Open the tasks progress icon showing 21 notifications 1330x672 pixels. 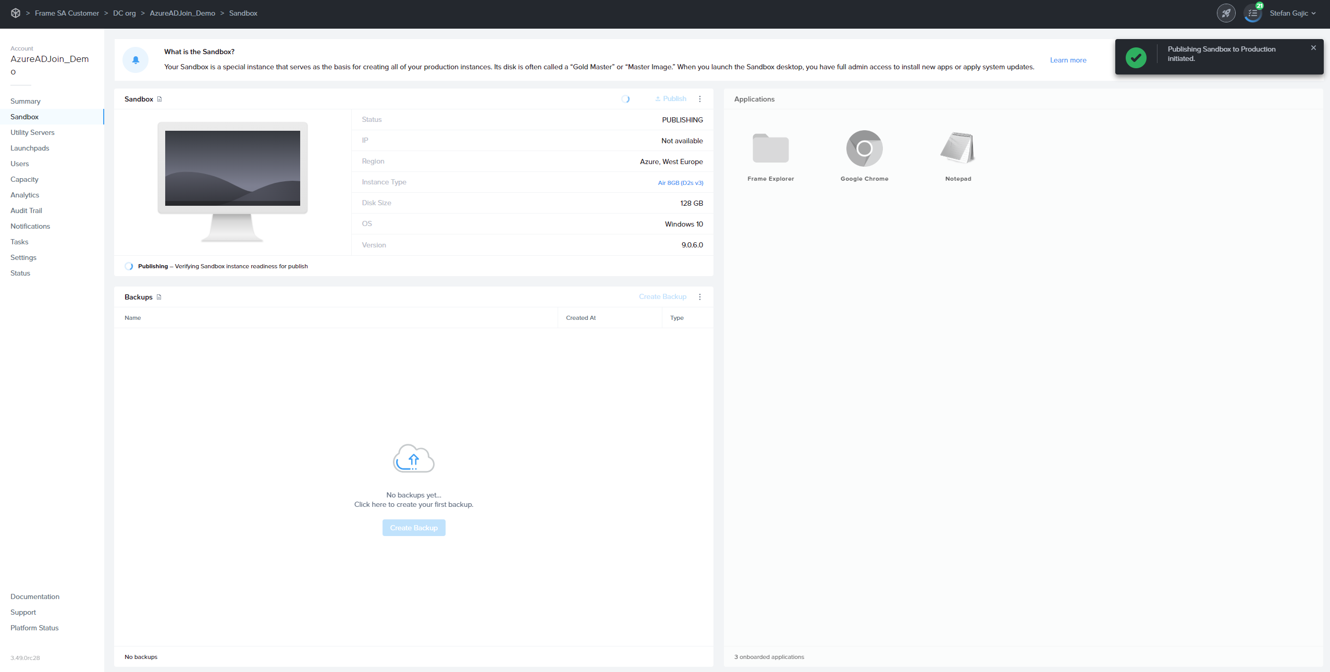pos(1253,13)
